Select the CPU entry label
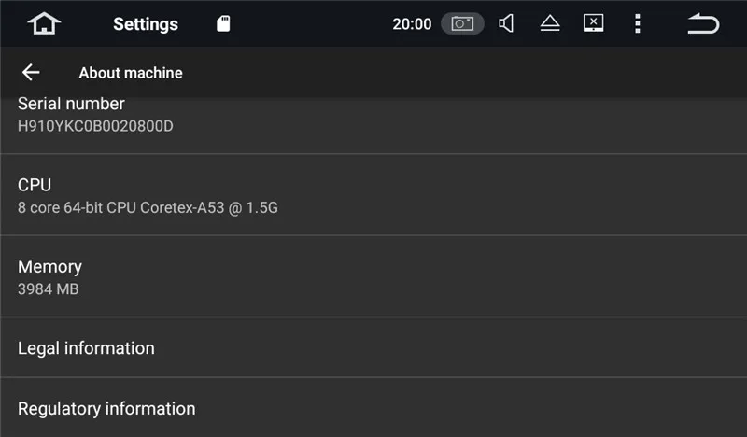 35,185
